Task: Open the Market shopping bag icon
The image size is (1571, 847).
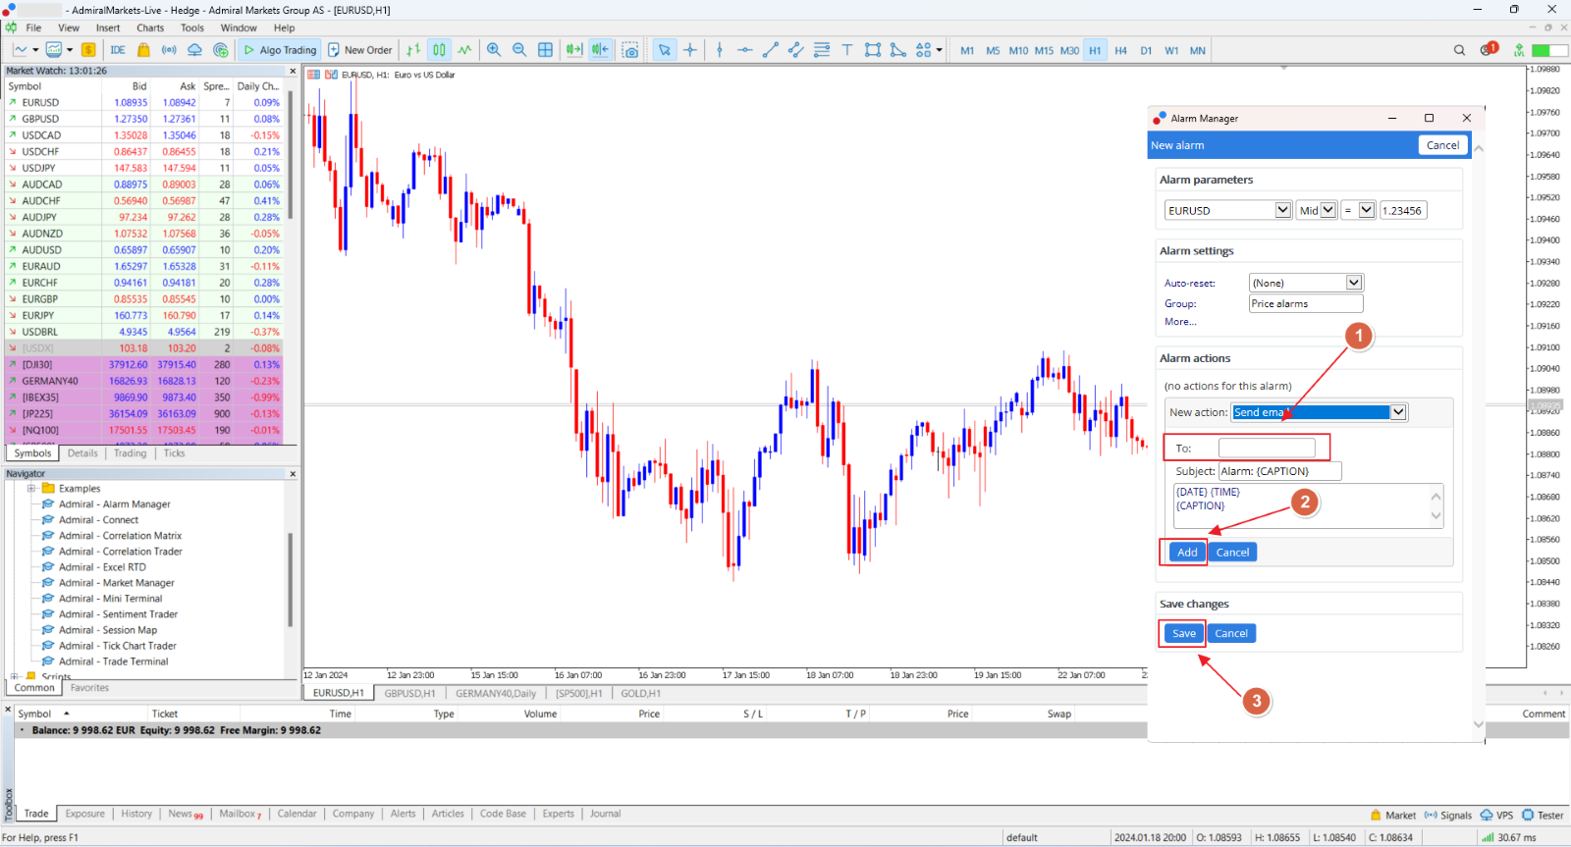Action: pyautogui.click(x=143, y=50)
